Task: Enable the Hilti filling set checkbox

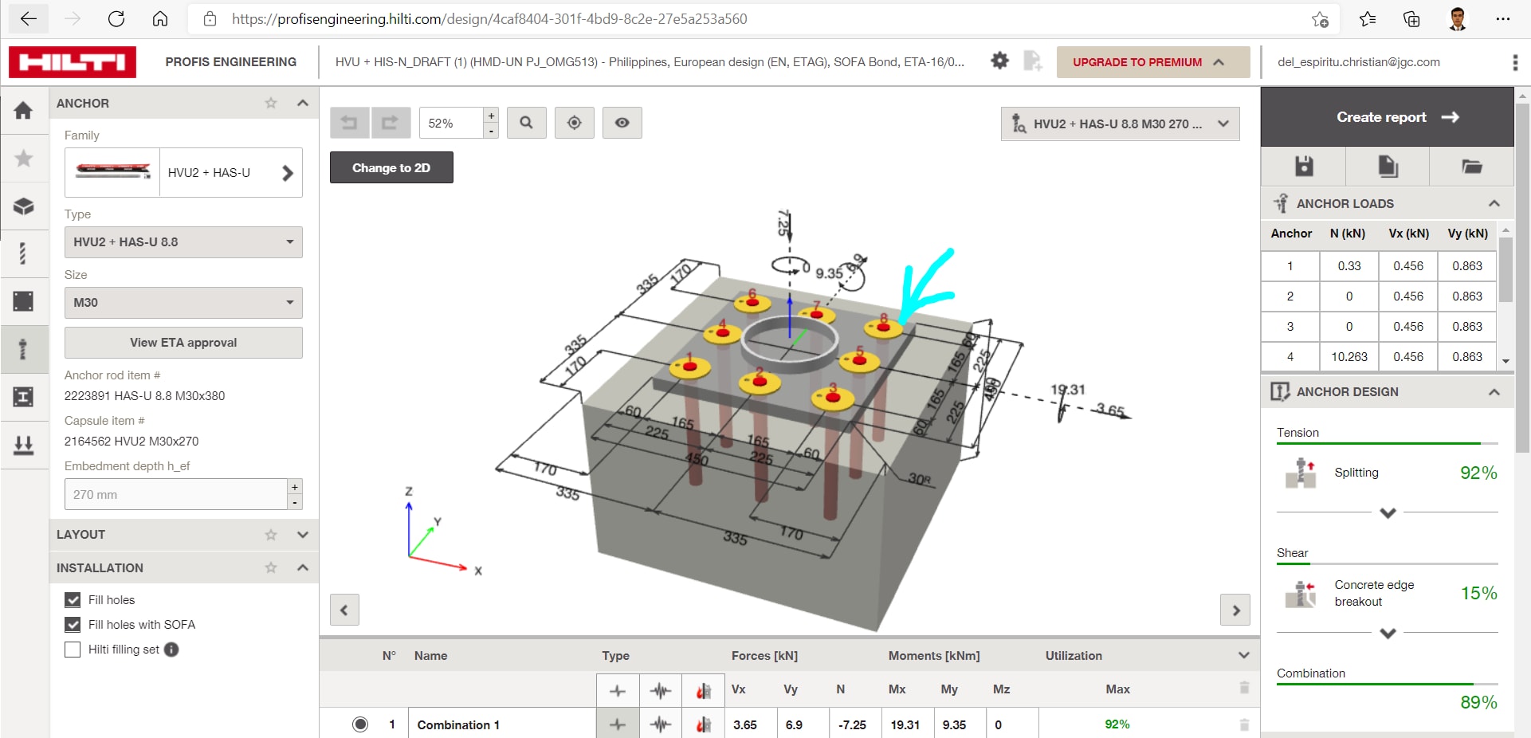Action: point(73,650)
